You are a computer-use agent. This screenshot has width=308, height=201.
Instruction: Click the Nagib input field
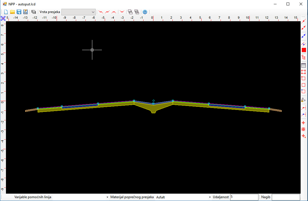coord(285,197)
